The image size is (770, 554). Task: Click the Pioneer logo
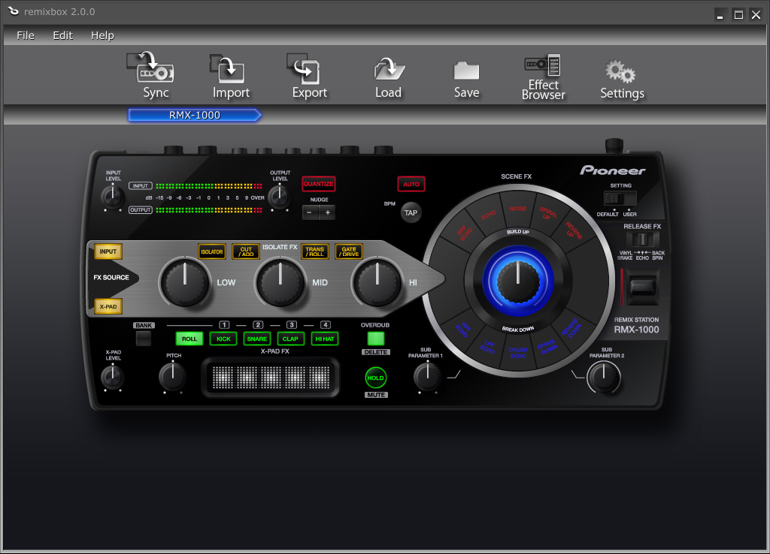[613, 170]
